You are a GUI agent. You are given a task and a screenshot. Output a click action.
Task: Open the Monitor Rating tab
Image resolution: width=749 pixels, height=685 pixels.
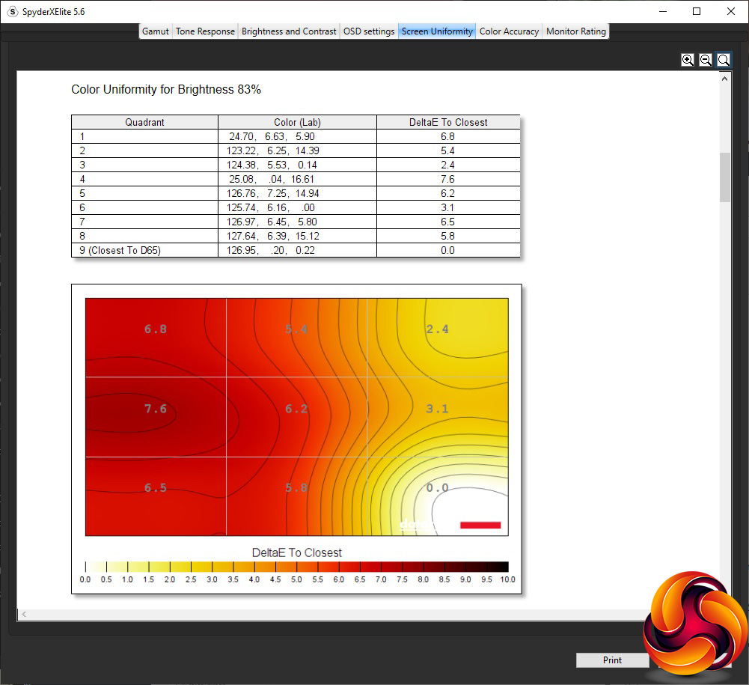[x=576, y=31]
